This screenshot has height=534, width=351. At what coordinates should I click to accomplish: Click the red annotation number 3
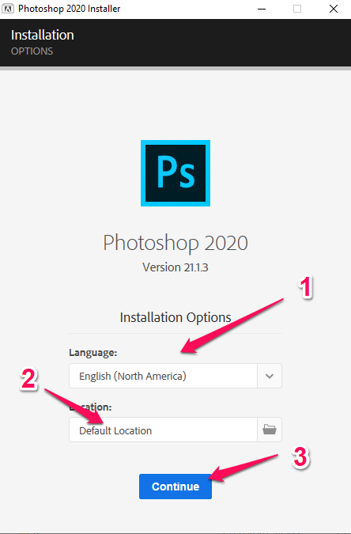pyautogui.click(x=300, y=457)
